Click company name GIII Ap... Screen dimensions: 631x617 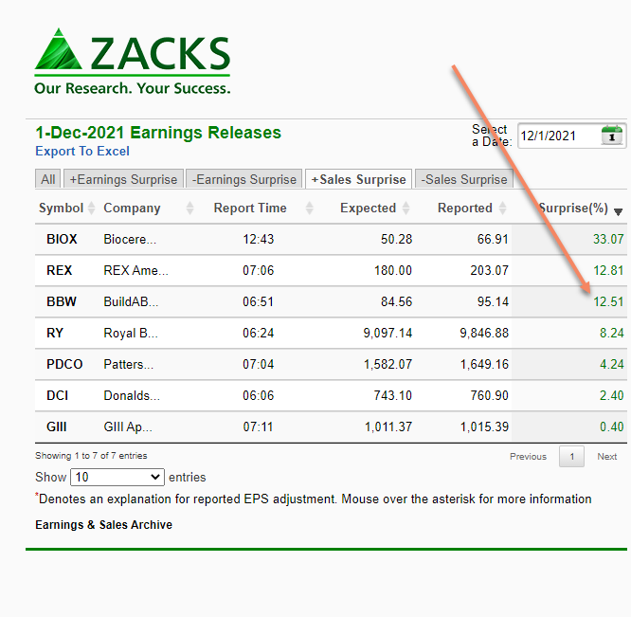128,426
